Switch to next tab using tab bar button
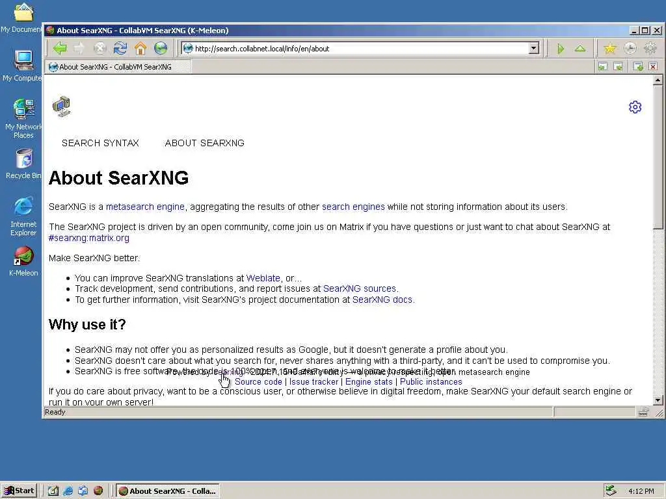This screenshot has width=666, height=499. [x=619, y=67]
